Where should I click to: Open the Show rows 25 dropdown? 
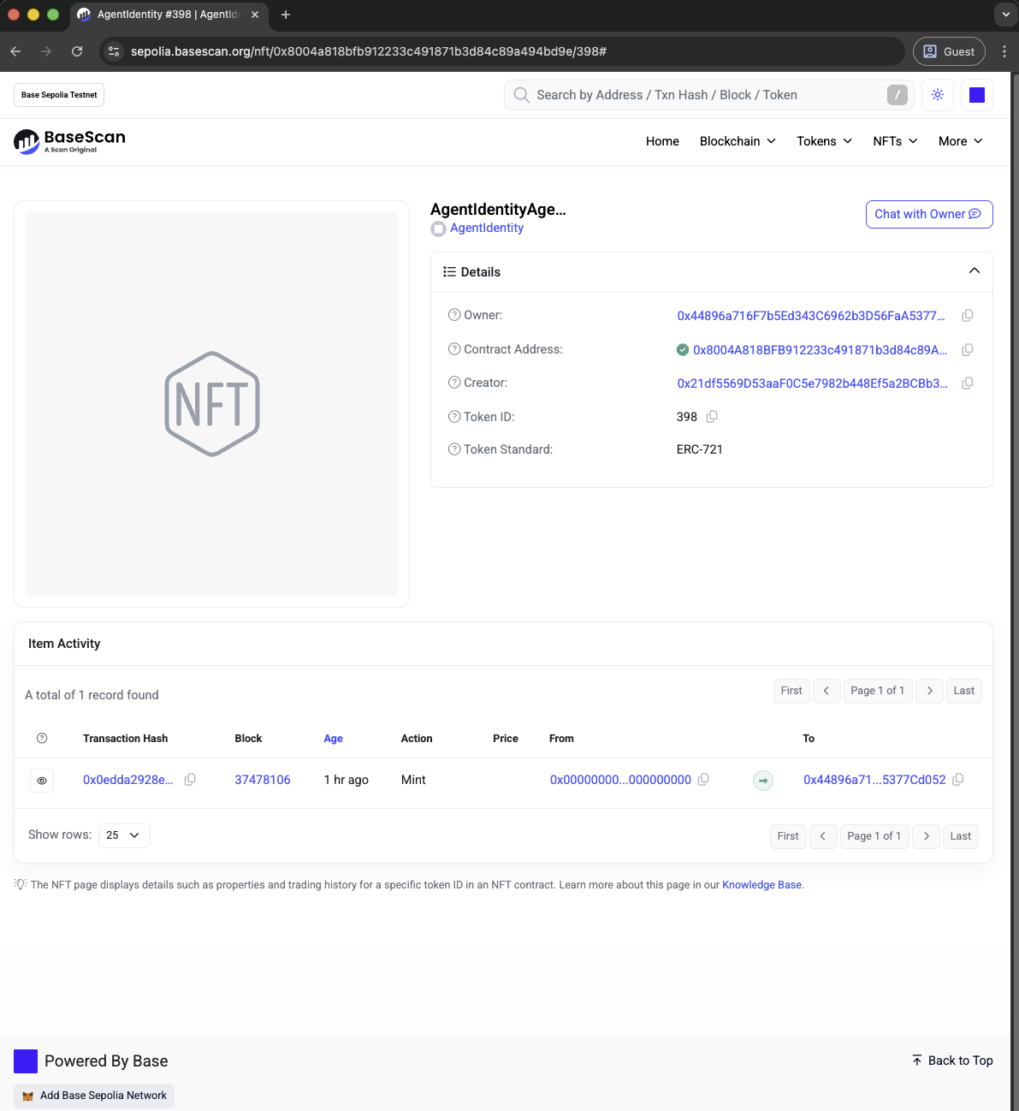pyautogui.click(x=124, y=835)
